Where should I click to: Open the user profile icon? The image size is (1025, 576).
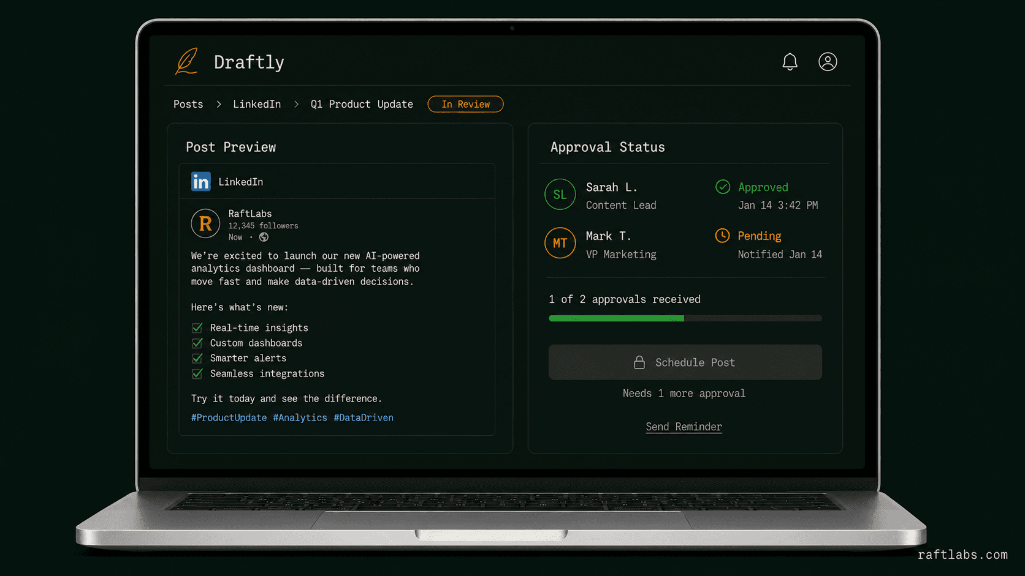click(828, 62)
